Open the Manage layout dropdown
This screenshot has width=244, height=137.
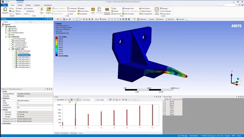coord(164,8)
